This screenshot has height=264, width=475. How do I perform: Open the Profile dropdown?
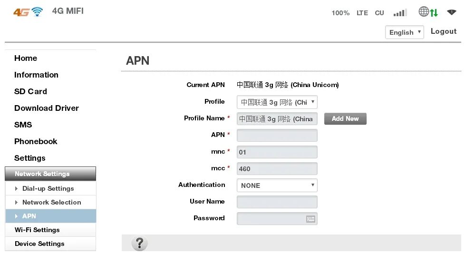[x=277, y=102]
